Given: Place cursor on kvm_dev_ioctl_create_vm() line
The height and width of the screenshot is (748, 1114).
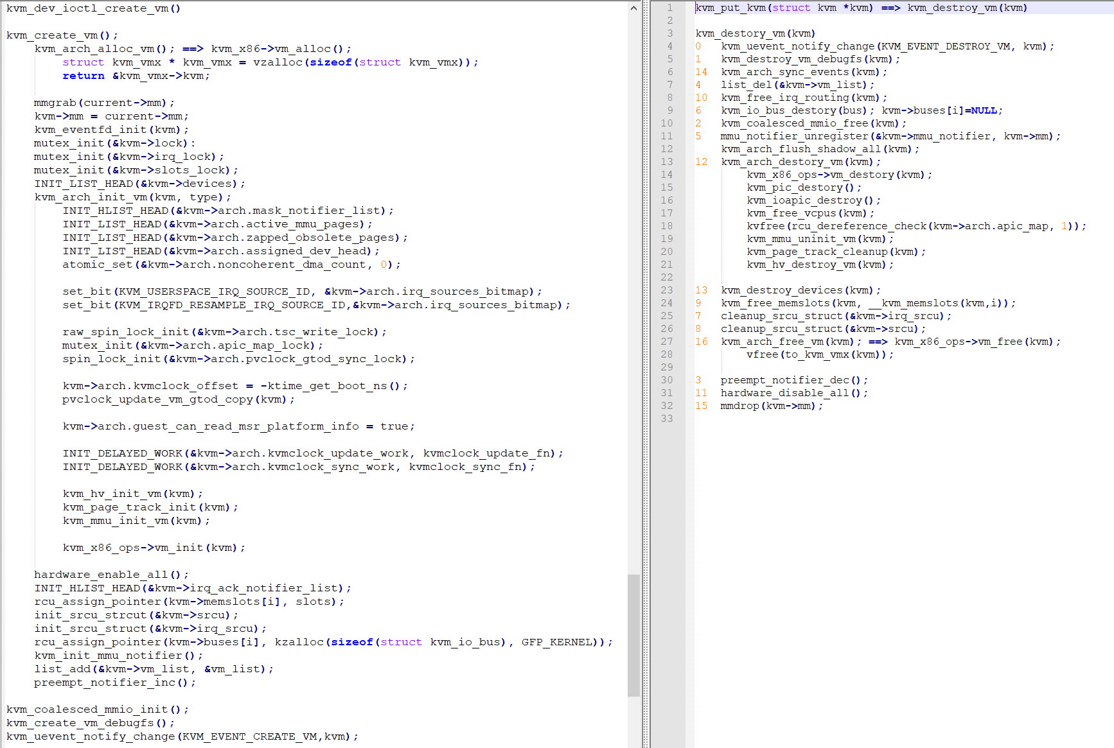Looking at the screenshot, I should [x=93, y=8].
